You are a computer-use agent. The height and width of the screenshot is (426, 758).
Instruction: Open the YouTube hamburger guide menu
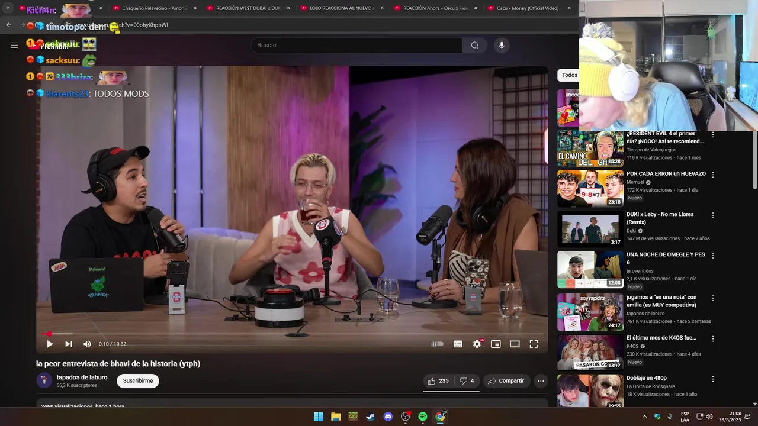click(x=14, y=45)
